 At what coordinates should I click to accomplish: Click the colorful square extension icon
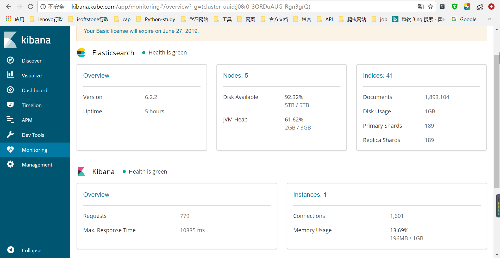pyautogui.click(x=467, y=7)
